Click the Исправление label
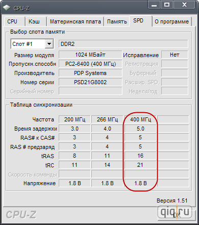This screenshot has height=225, width=199. [141, 55]
